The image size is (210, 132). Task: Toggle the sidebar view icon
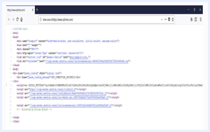coord(196,19)
